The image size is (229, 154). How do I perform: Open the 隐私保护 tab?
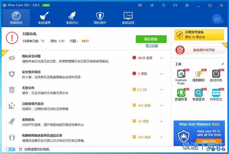[x=100, y=18]
